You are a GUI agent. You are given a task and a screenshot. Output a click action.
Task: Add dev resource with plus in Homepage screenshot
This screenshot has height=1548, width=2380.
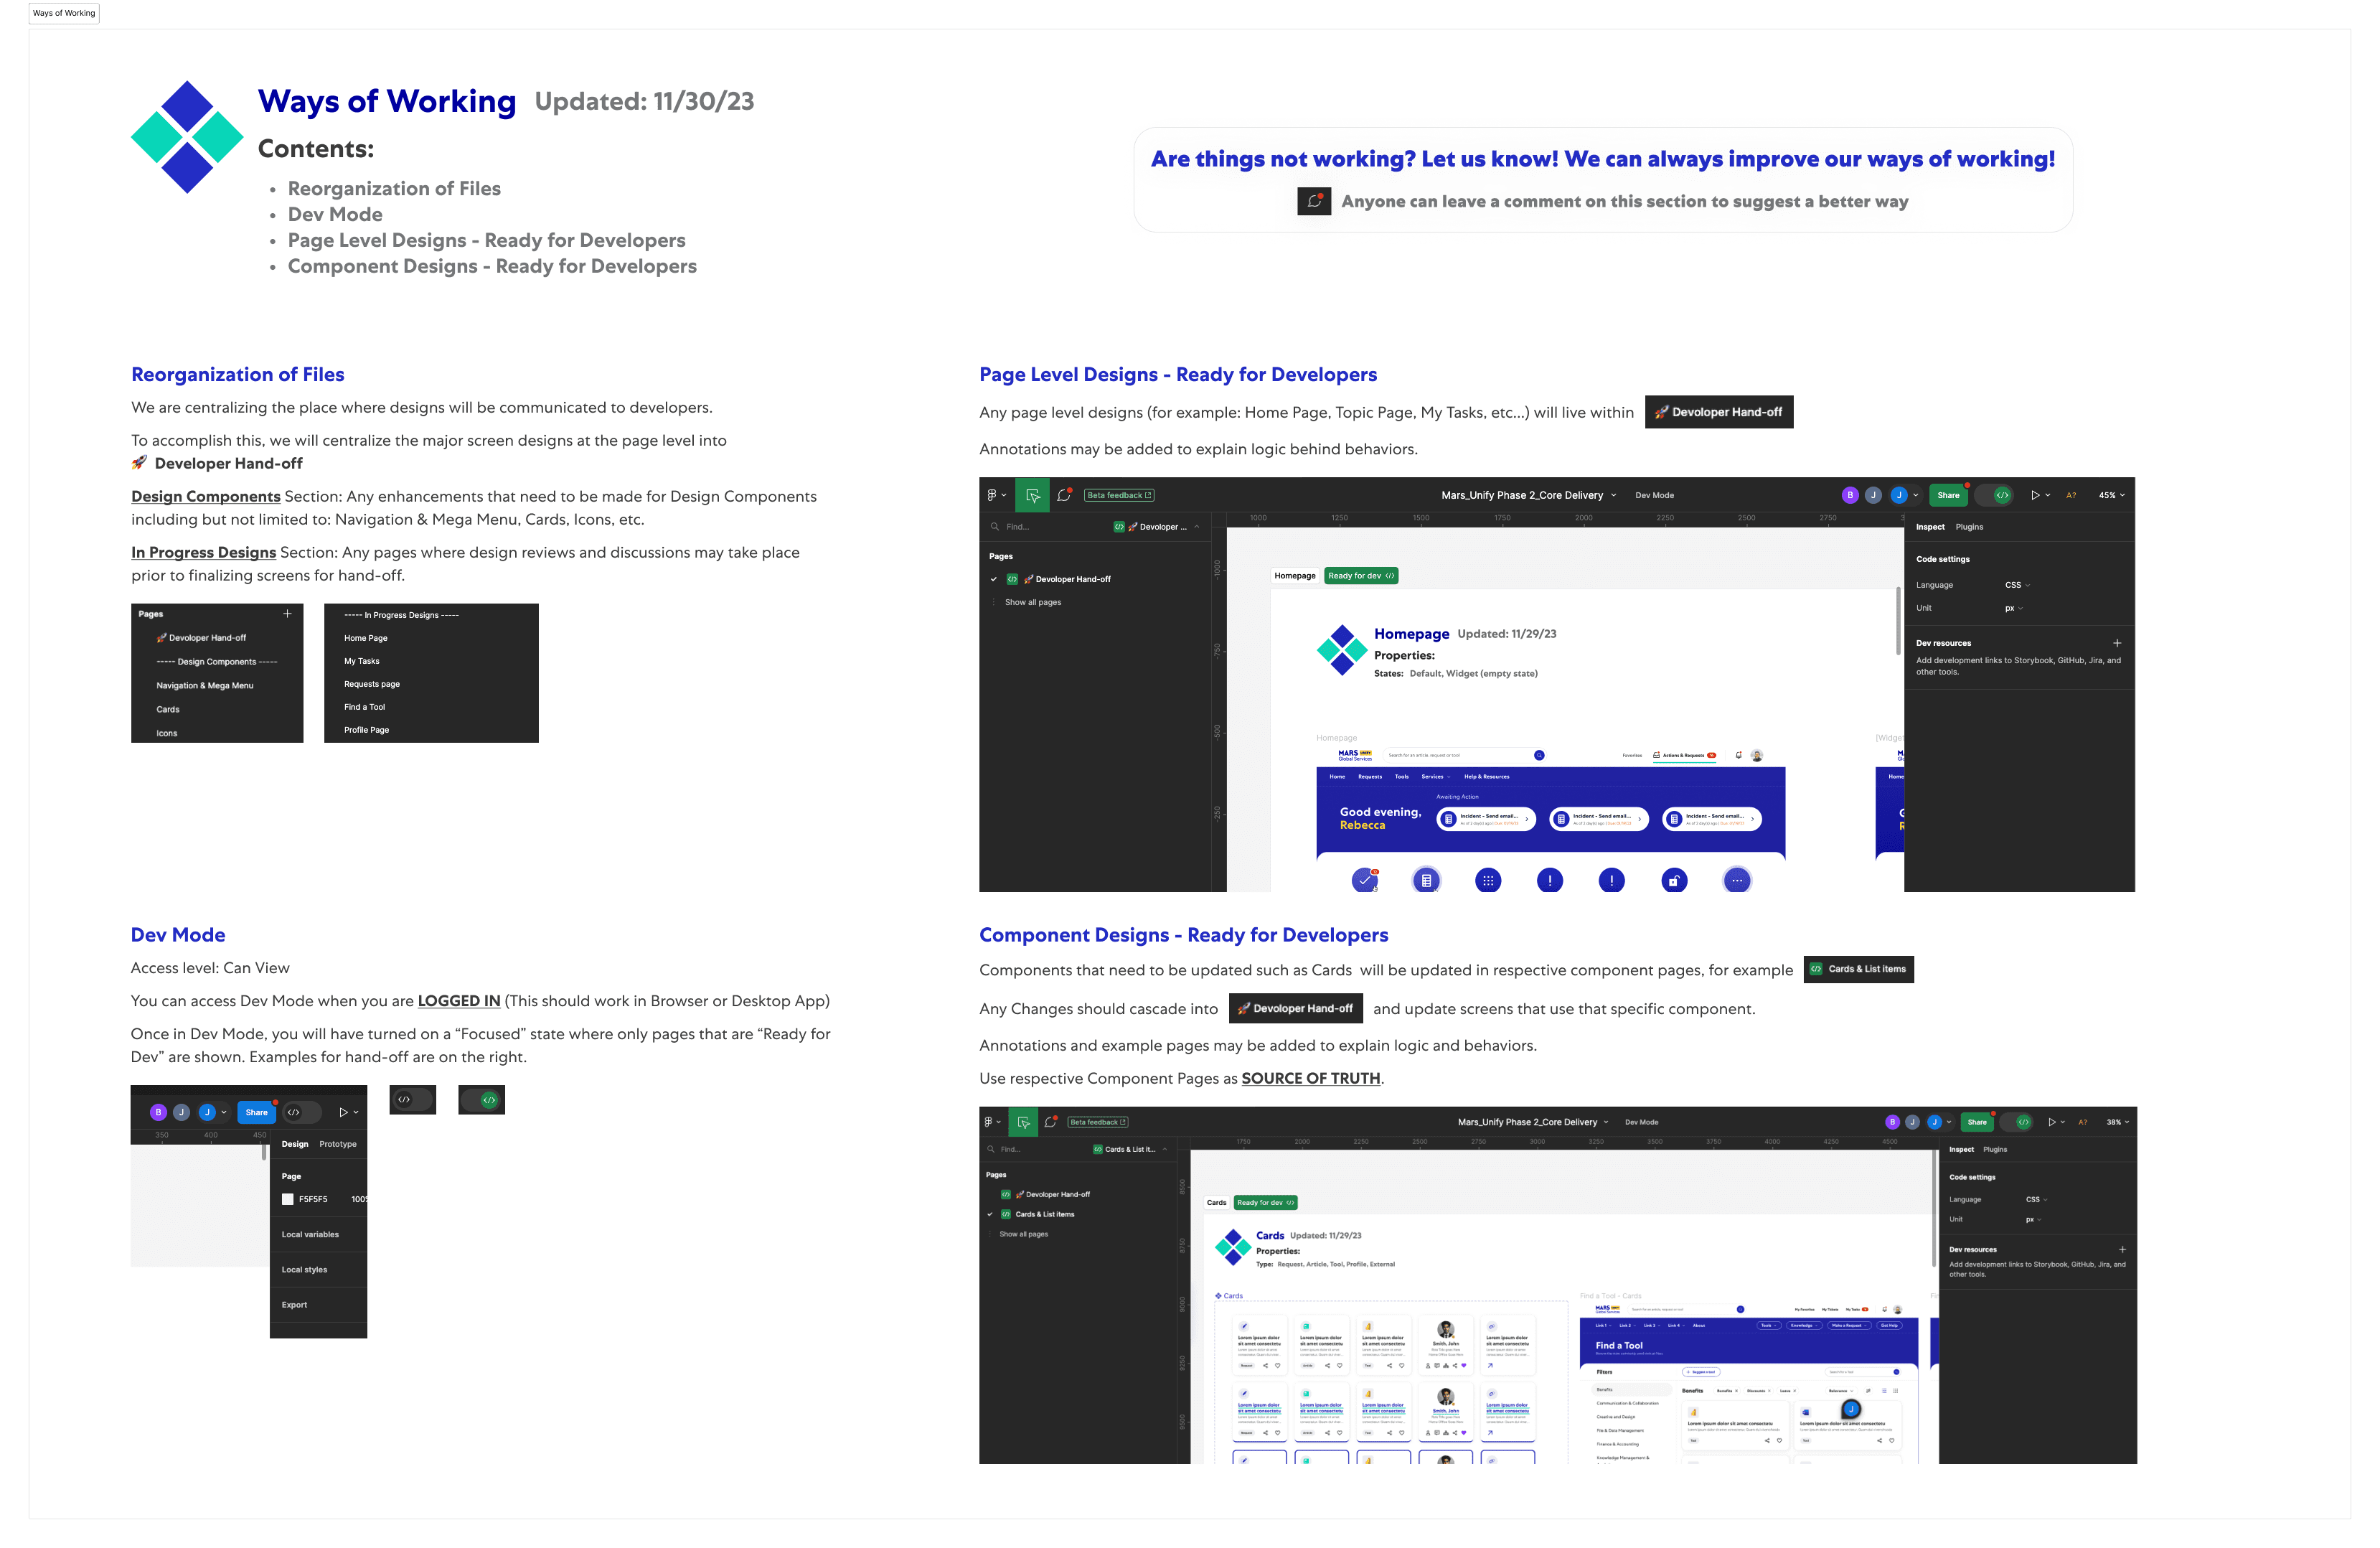point(2117,643)
